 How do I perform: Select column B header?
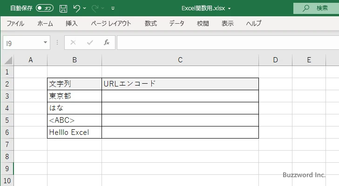[75, 60]
